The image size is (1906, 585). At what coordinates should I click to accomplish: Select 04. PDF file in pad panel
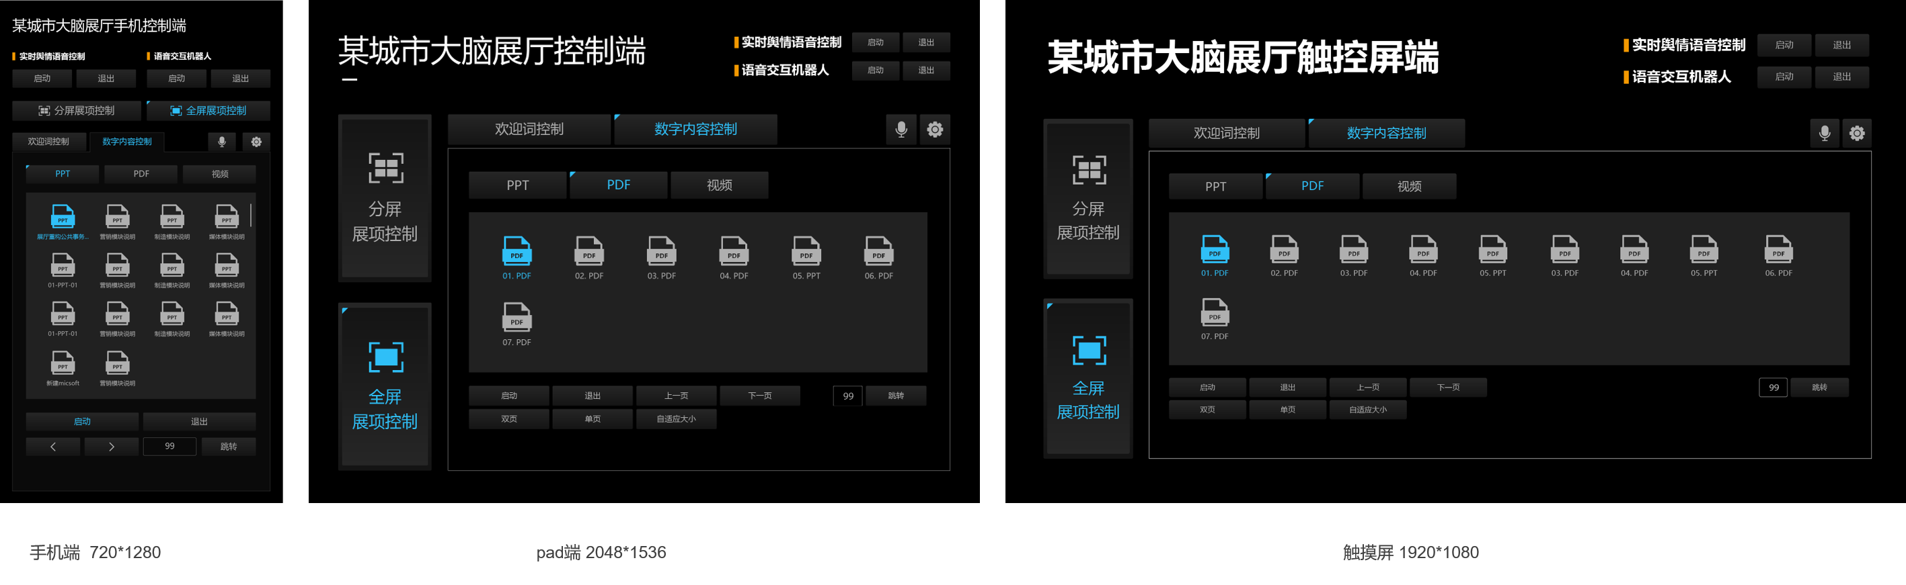point(734,258)
